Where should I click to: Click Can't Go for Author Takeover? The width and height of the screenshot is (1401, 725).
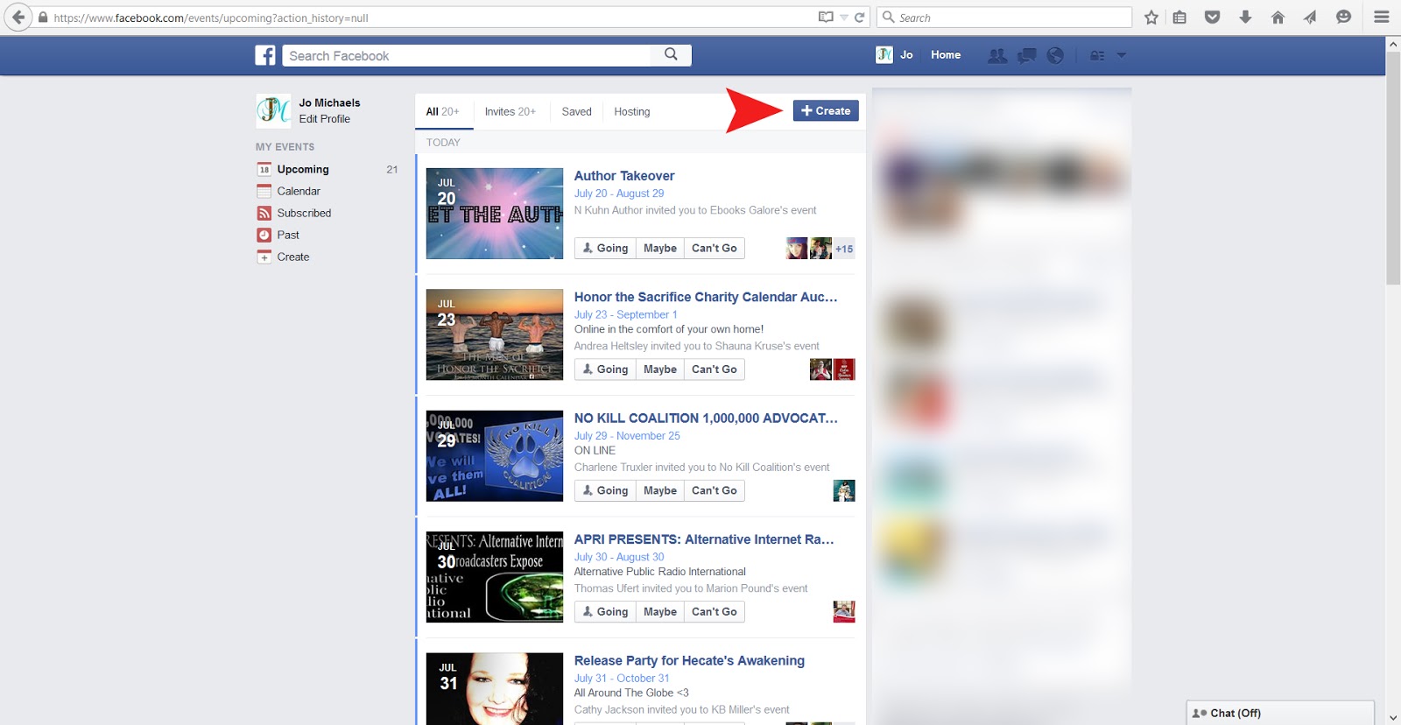tap(715, 249)
